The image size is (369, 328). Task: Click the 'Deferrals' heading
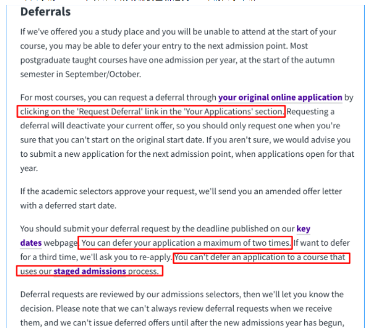click(46, 12)
